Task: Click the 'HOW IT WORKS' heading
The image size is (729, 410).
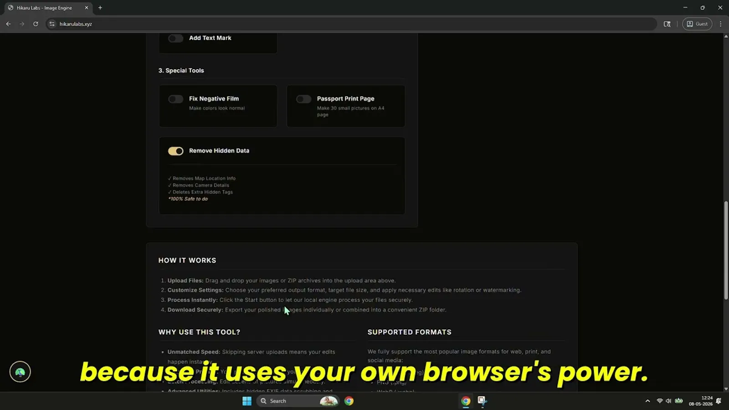Action: (x=187, y=261)
